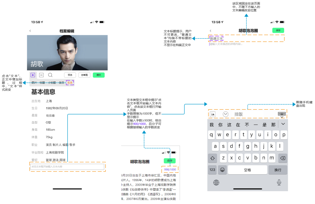The image size is (315, 204).
Task: Click the + add block icon
Action: [33, 75]
